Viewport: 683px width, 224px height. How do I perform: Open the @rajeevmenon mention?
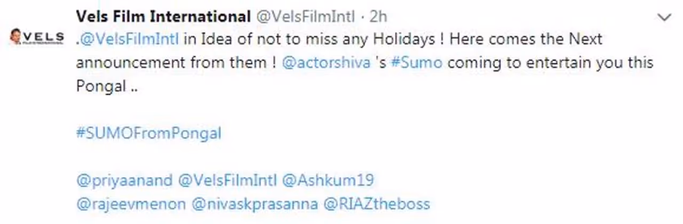tap(131, 204)
